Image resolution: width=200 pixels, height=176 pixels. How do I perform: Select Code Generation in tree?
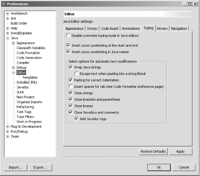pos(29,58)
